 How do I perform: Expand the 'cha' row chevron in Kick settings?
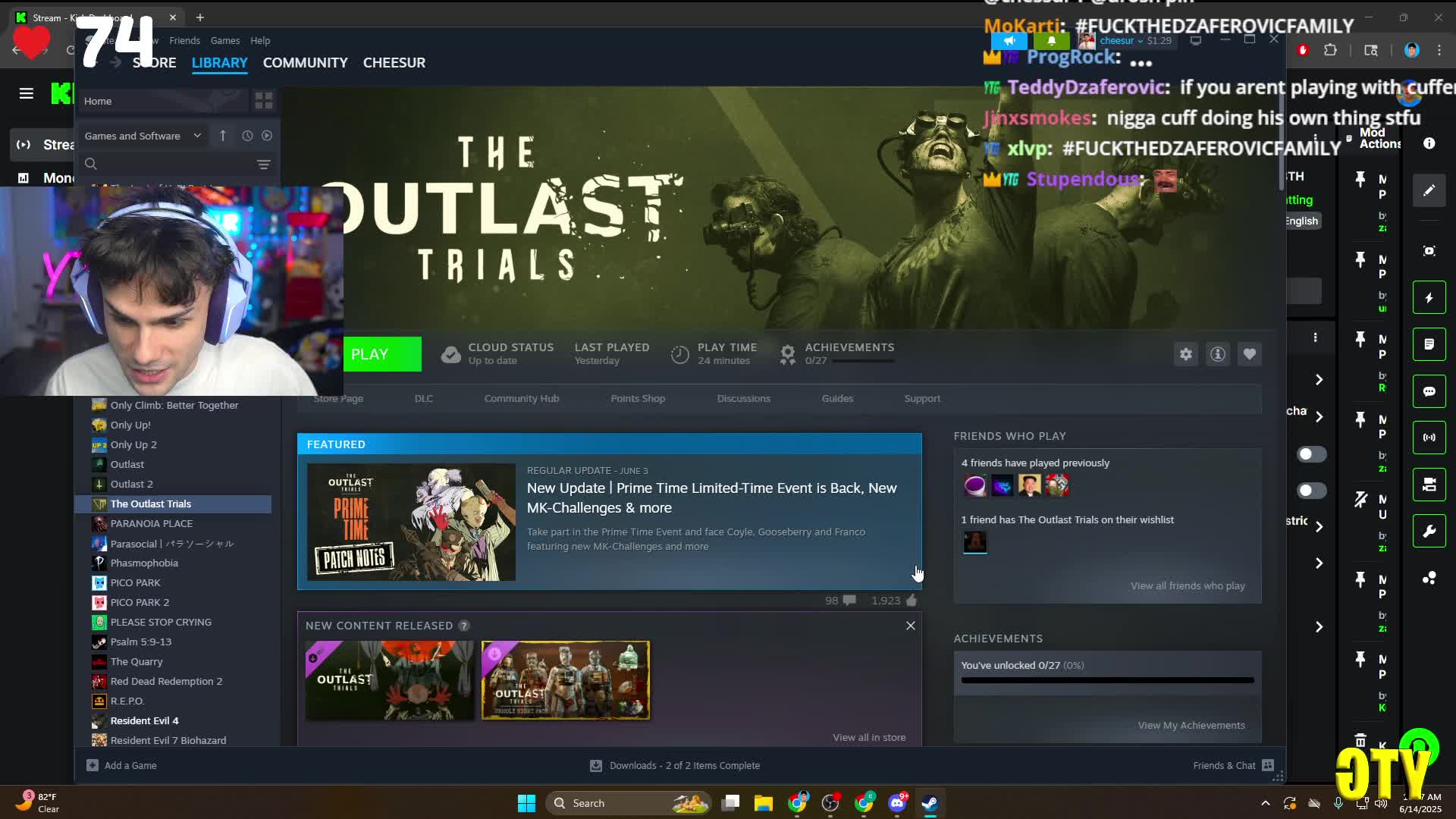[x=1319, y=417]
